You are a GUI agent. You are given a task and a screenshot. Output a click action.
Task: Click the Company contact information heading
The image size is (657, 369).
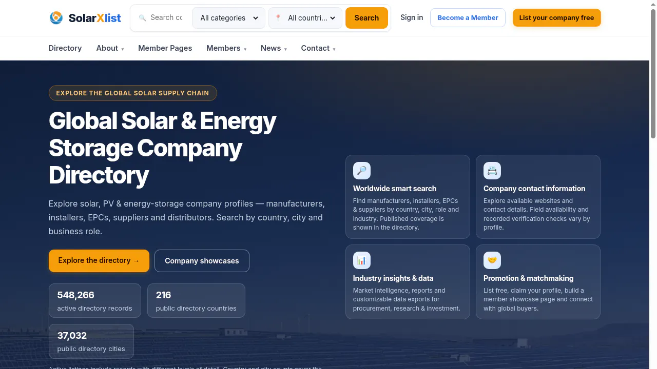click(534, 189)
